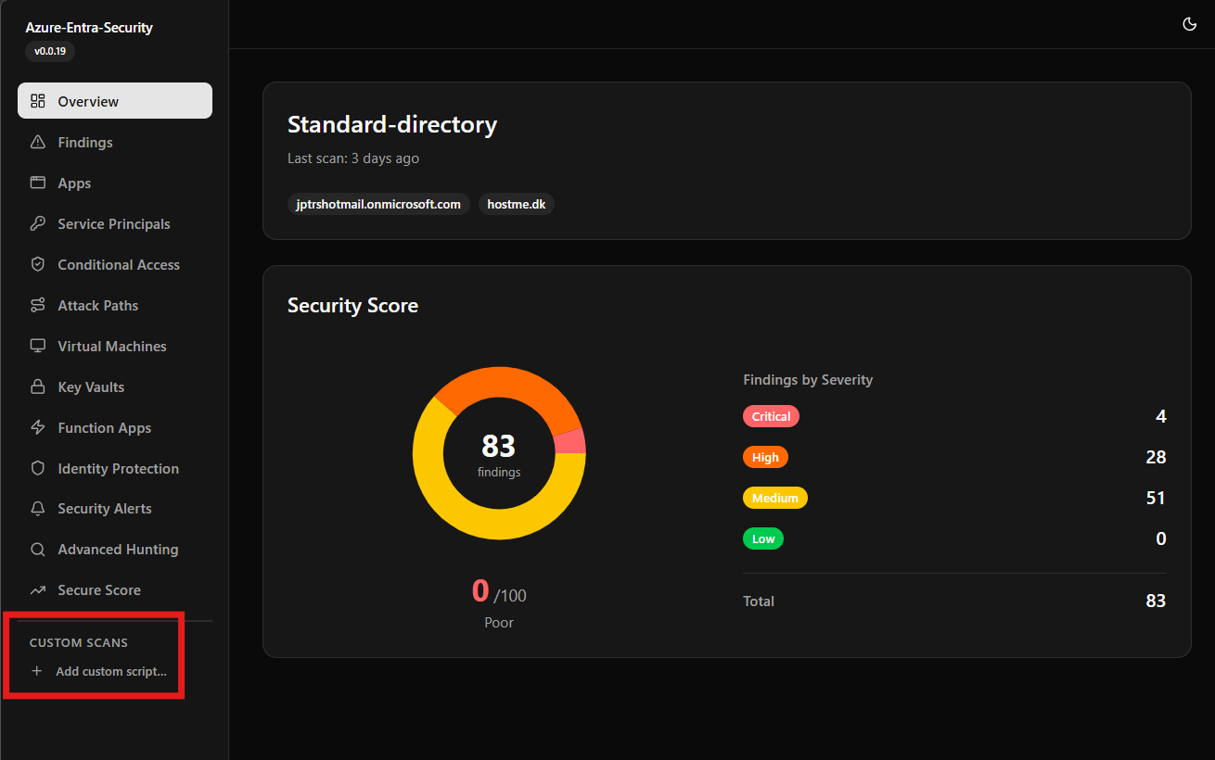Open the Identity Protection page
This screenshot has width=1215, height=760.
[x=118, y=468]
